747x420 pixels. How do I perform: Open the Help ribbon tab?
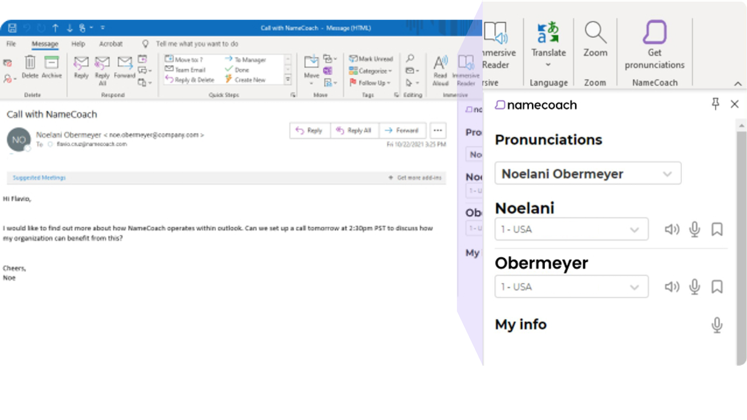click(78, 44)
